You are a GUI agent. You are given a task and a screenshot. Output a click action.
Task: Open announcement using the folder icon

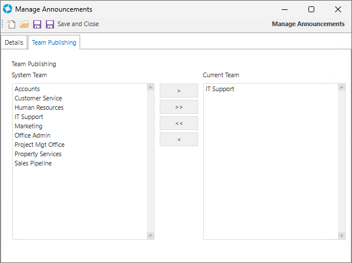[24, 24]
